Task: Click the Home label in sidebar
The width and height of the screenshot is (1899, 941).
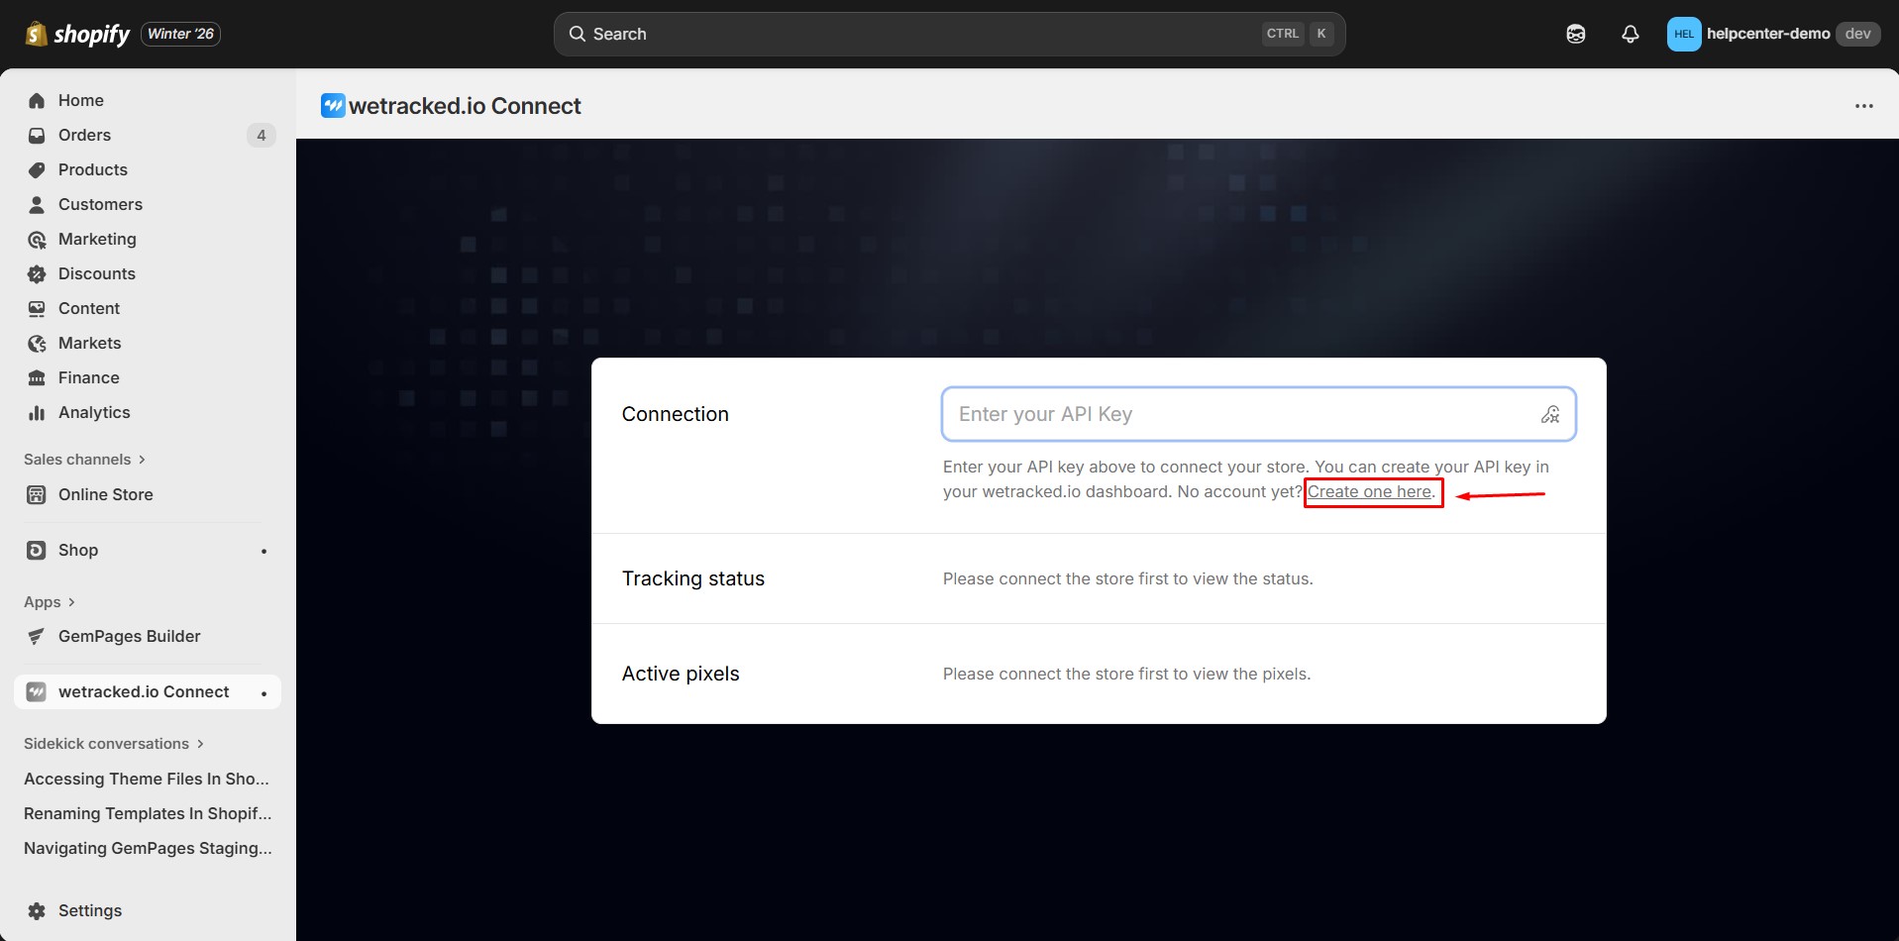Action: click(81, 100)
